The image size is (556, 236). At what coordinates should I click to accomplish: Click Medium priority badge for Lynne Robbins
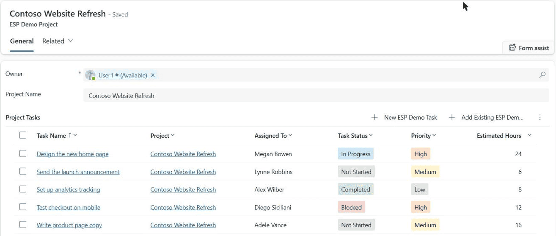click(x=425, y=172)
